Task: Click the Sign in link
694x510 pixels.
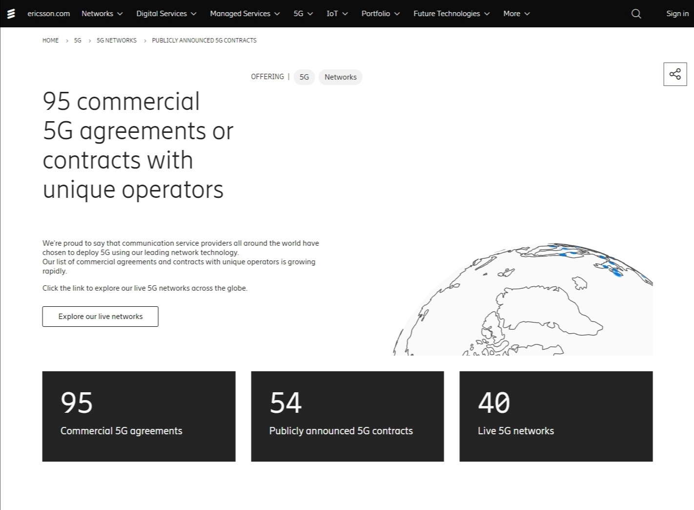Action: click(x=677, y=14)
